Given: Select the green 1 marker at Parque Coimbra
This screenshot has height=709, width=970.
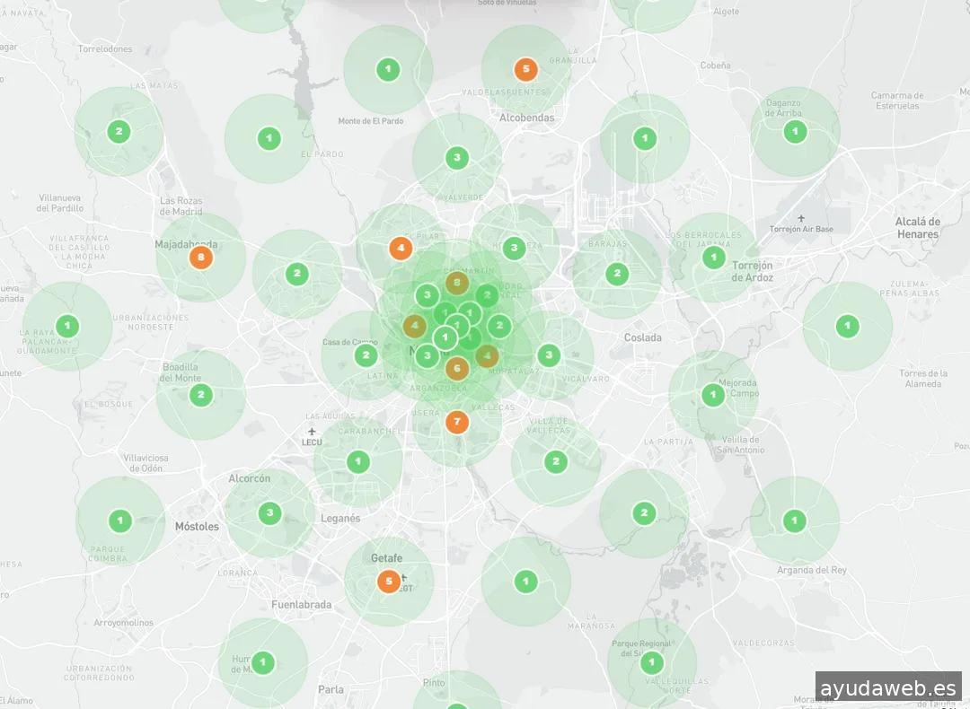Looking at the screenshot, I should tap(119, 520).
